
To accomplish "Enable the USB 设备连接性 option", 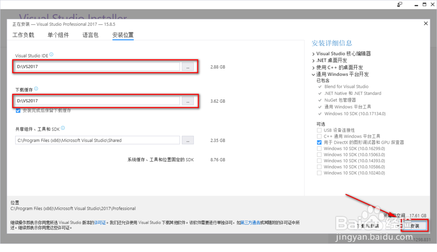I will tap(319, 130).
